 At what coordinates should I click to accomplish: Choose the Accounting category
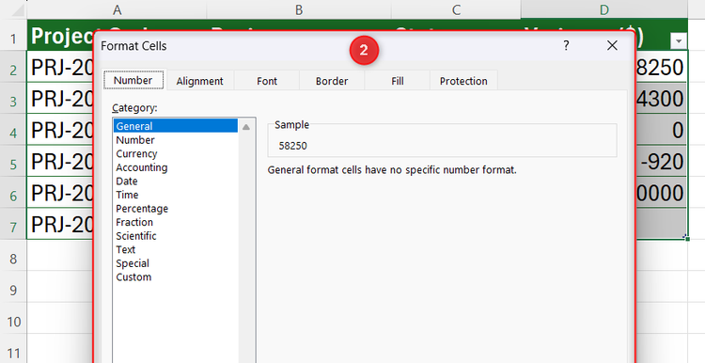point(176,167)
